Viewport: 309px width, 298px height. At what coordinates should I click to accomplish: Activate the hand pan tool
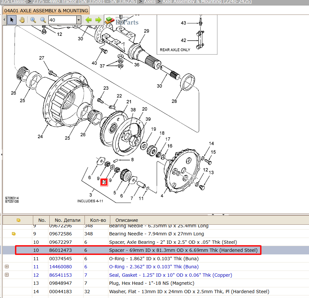pos(22,20)
